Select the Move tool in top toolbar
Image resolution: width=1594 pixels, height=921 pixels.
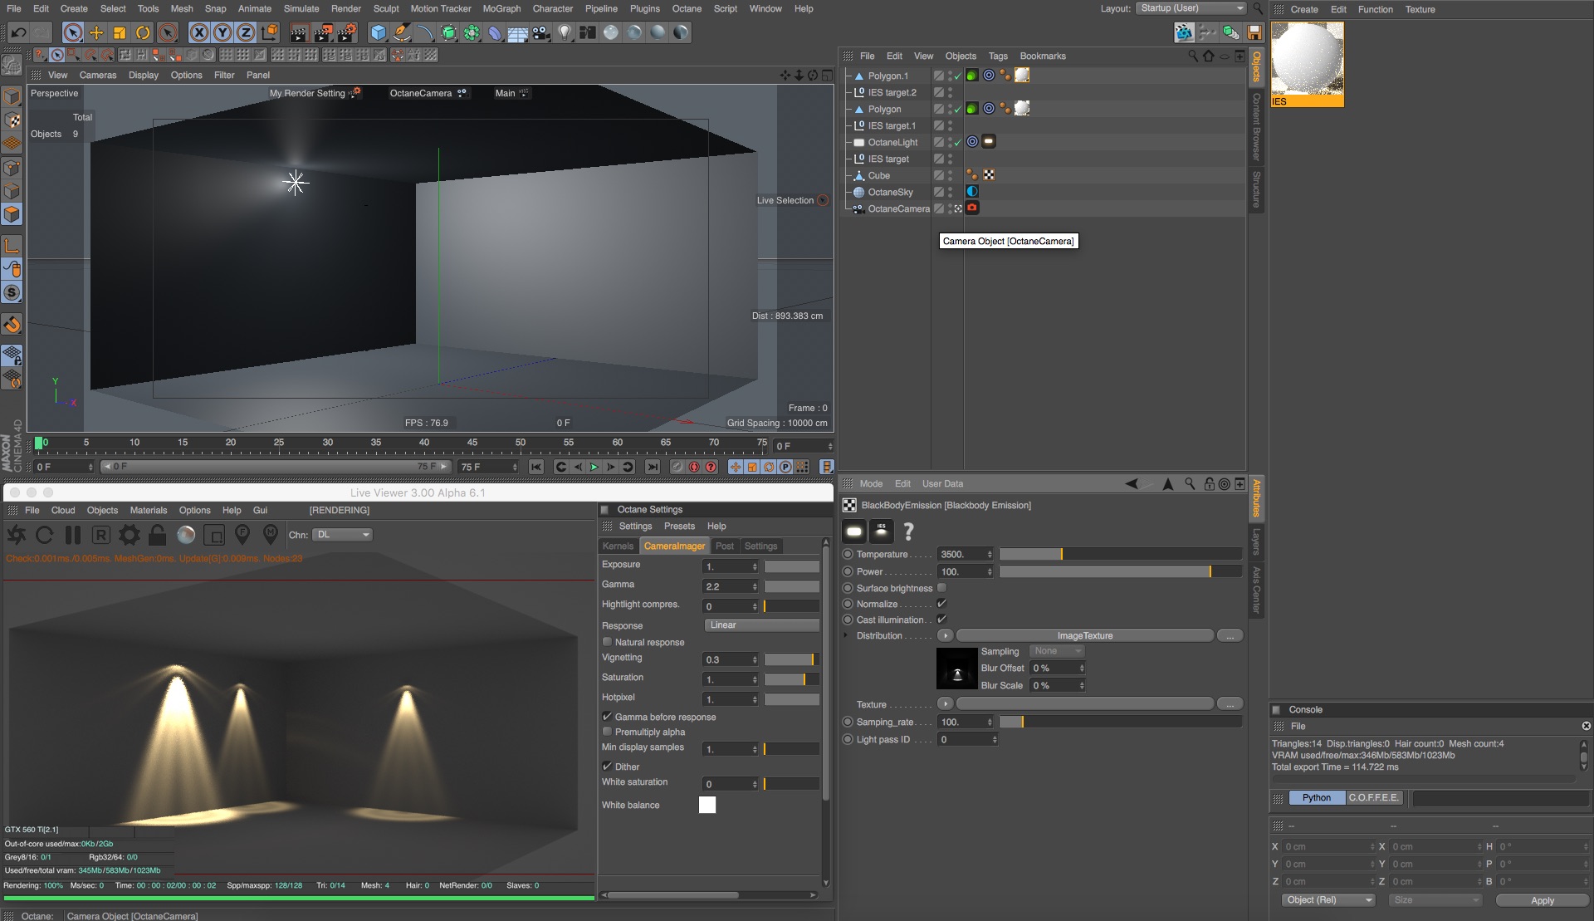96,33
